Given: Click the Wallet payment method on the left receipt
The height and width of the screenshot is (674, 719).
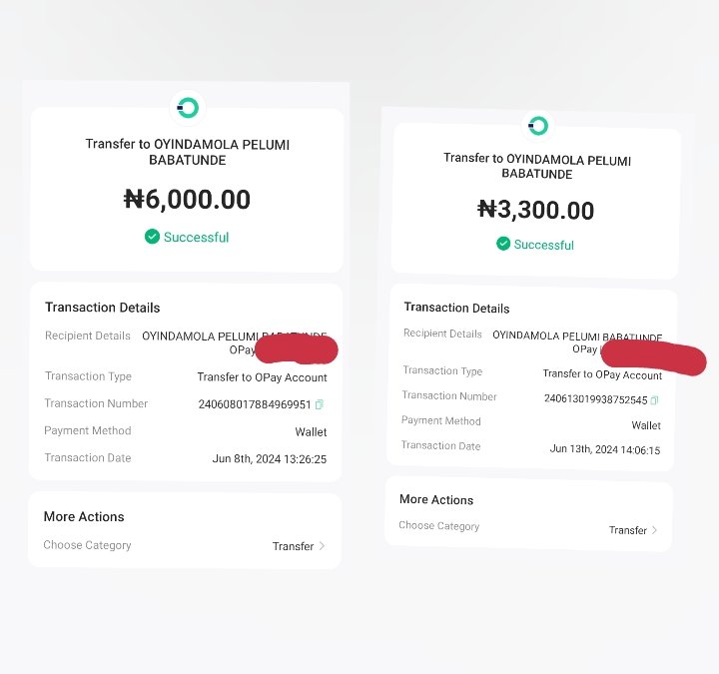Looking at the screenshot, I should click(311, 432).
